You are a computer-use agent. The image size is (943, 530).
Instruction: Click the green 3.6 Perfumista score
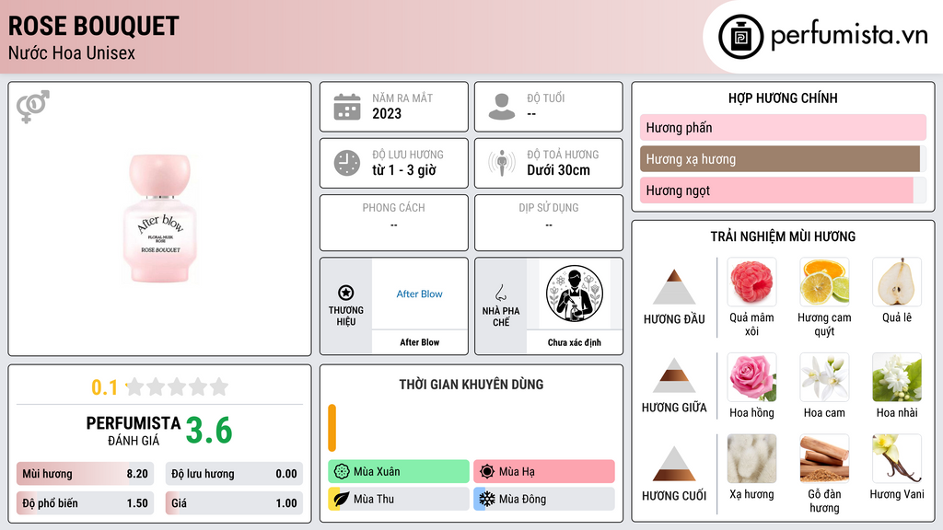(x=209, y=431)
